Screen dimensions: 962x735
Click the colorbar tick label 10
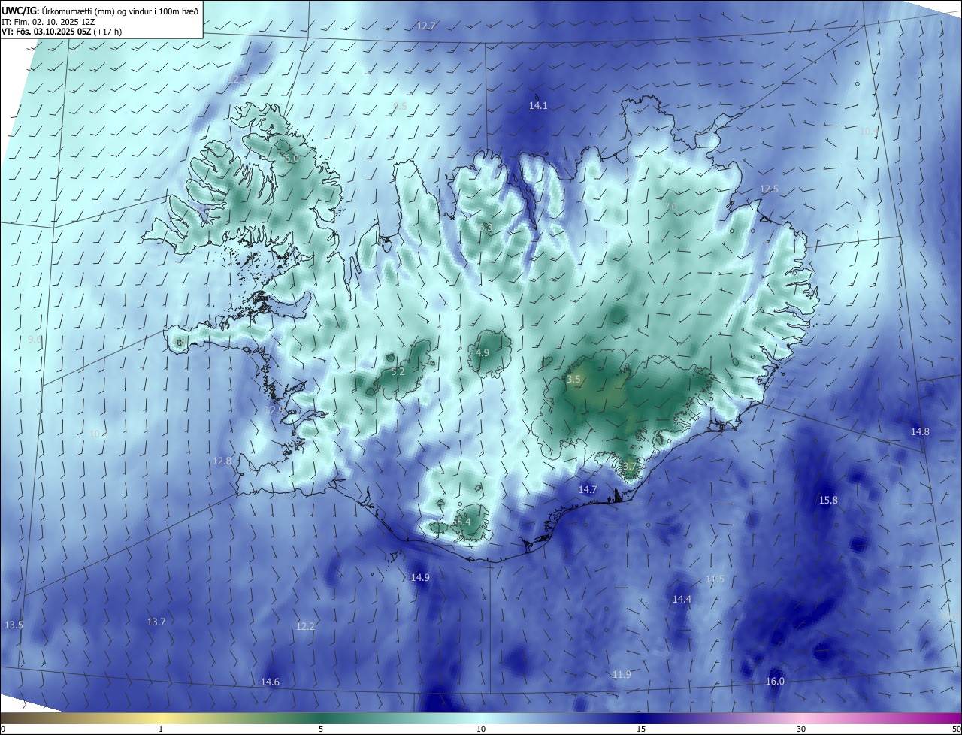[481, 729]
